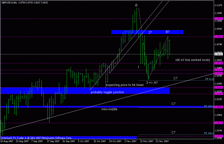Select the '2?' wave label
224x144 pixels.
150,32
